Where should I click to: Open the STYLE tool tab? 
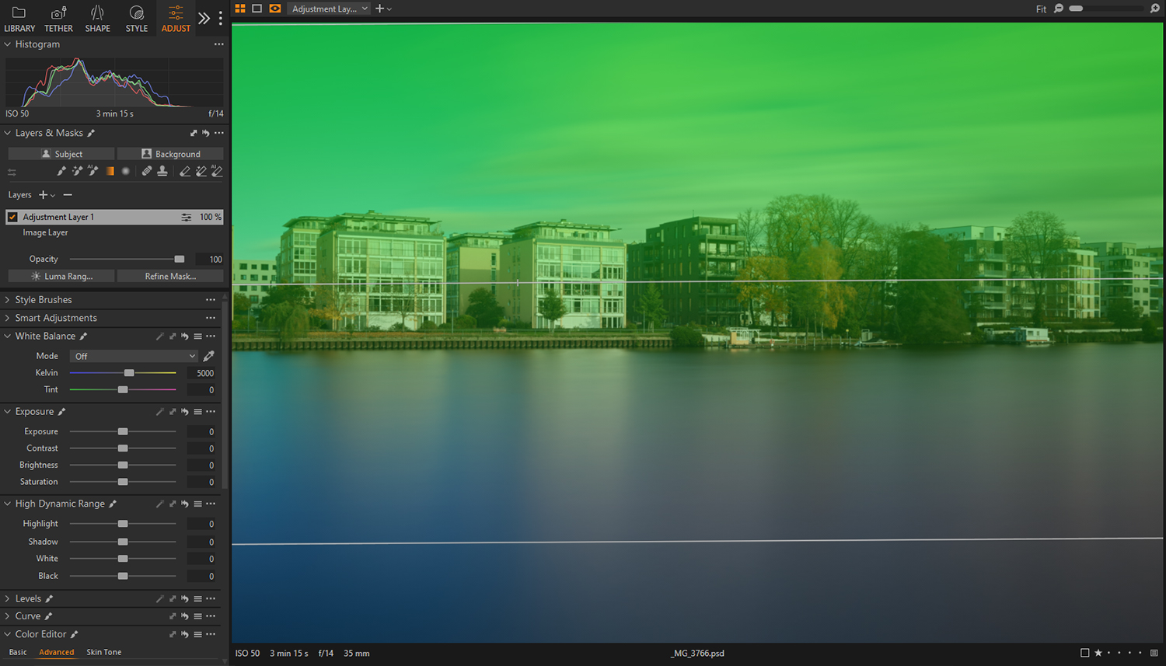pyautogui.click(x=137, y=18)
